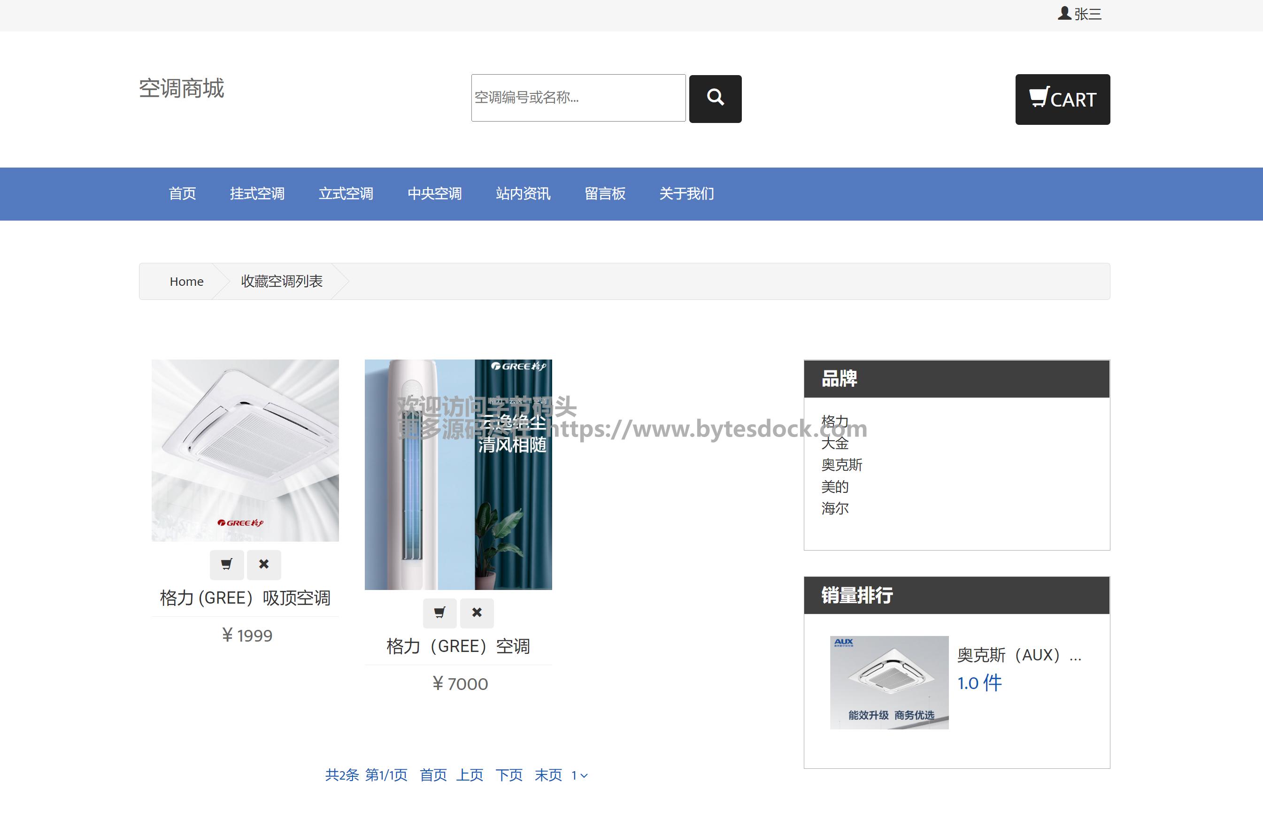1263x835 pixels.
Task: Select 中央空调 in navigation bar
Action: pos(434,194)
